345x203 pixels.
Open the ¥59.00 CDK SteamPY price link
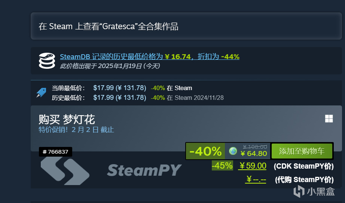click(x=252, y=166)
